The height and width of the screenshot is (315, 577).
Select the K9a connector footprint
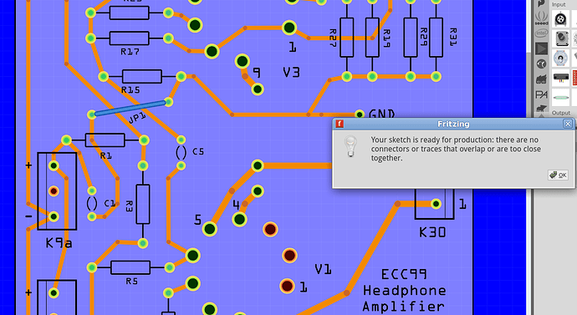click(57, 191)
